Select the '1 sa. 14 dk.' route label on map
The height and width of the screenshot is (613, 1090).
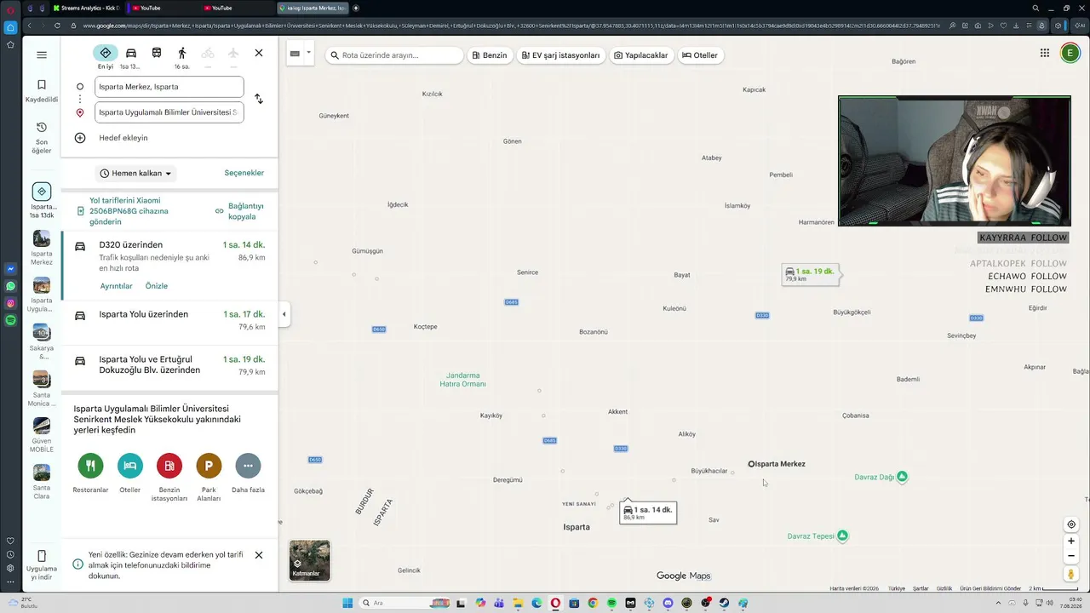click(648, 512)
